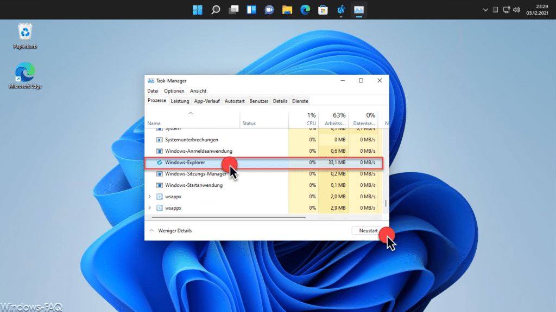Open Task View from taskbar
This screenshot has height=312, width=556.
point(233,10)
